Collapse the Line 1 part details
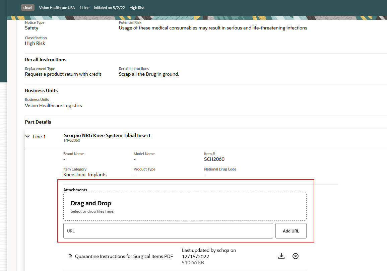Image resolution: width=387 pixels, height=271 pixels. click(27, 136)
